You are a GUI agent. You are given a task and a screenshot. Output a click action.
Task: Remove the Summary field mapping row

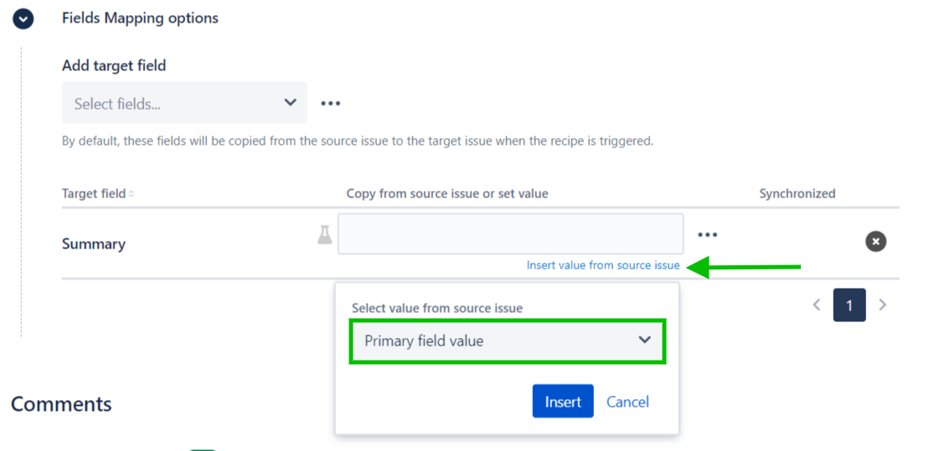point(875,242)
